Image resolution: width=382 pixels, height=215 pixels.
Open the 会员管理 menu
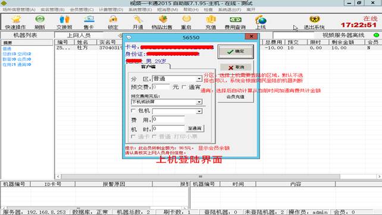82,10
